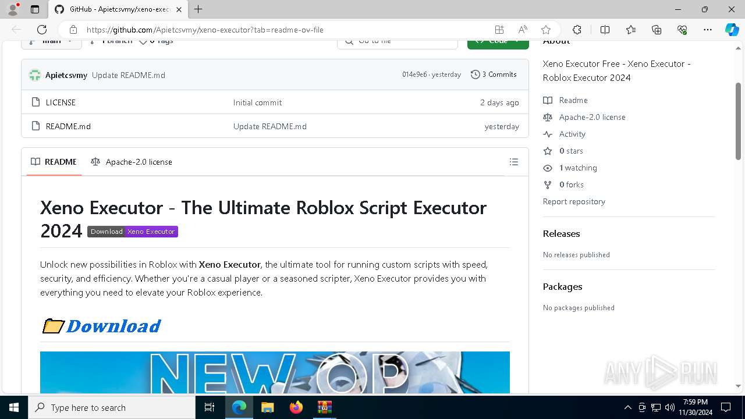This screenshot has height=419, width=745.
Task: View the 3 Commits history
Action: [494, 74]
